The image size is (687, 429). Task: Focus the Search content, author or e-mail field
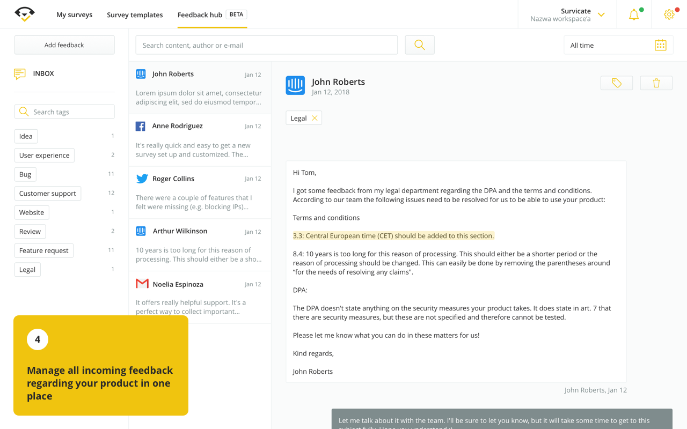coord(267,45)
